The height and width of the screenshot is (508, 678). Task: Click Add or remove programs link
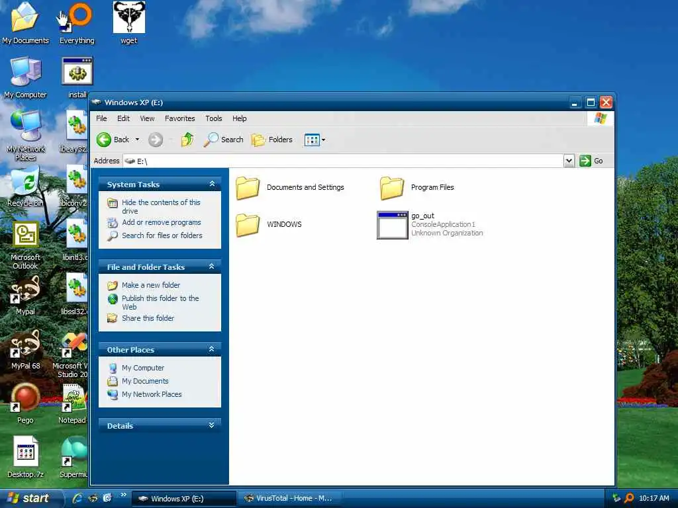[162, 222]
